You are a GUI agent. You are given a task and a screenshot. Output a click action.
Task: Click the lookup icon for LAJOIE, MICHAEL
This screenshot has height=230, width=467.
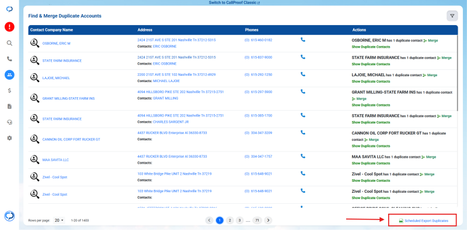pos(34,78)
